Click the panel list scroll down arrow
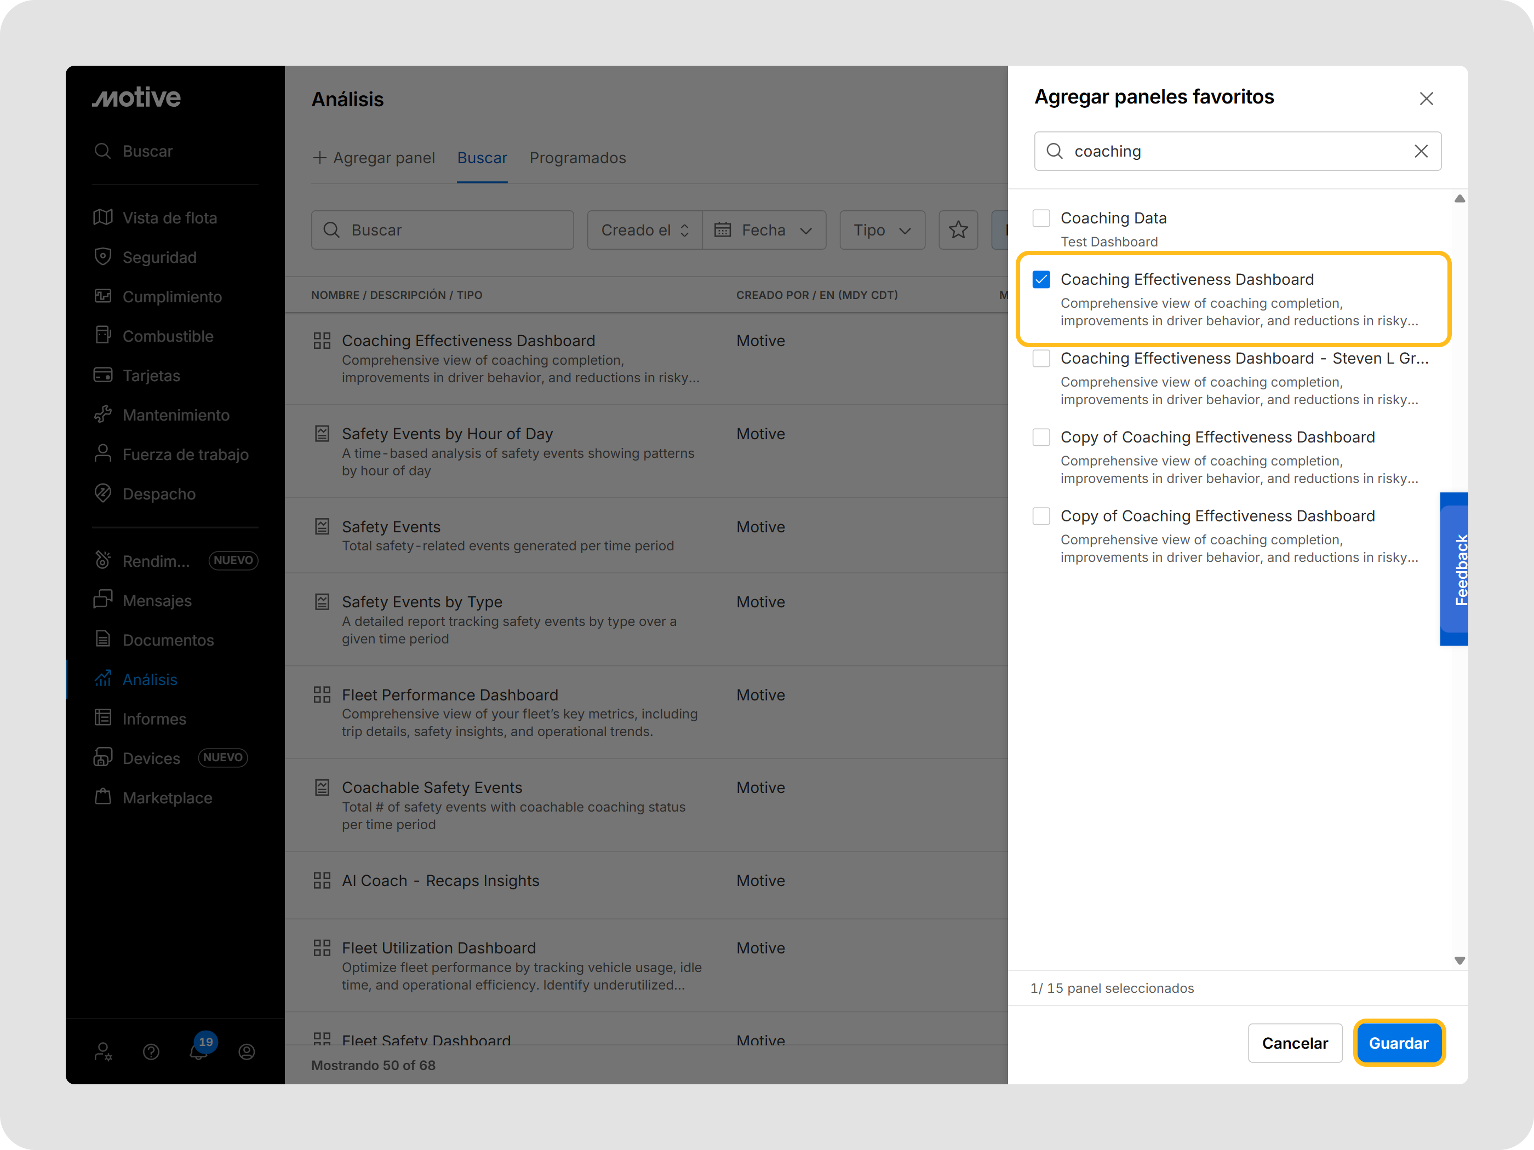The width and height of the screenshot is (1534, 1150). pyautogui.click(x=1459, y=961)
